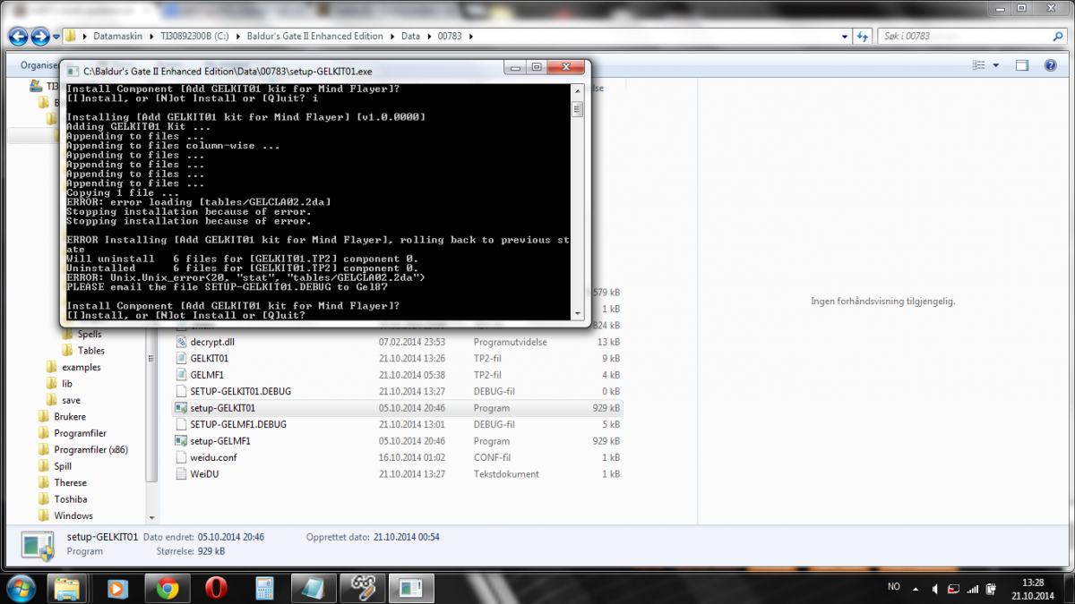Select the save folder in tree
This screenshot has width=1075, height=604.
(71, 400)
